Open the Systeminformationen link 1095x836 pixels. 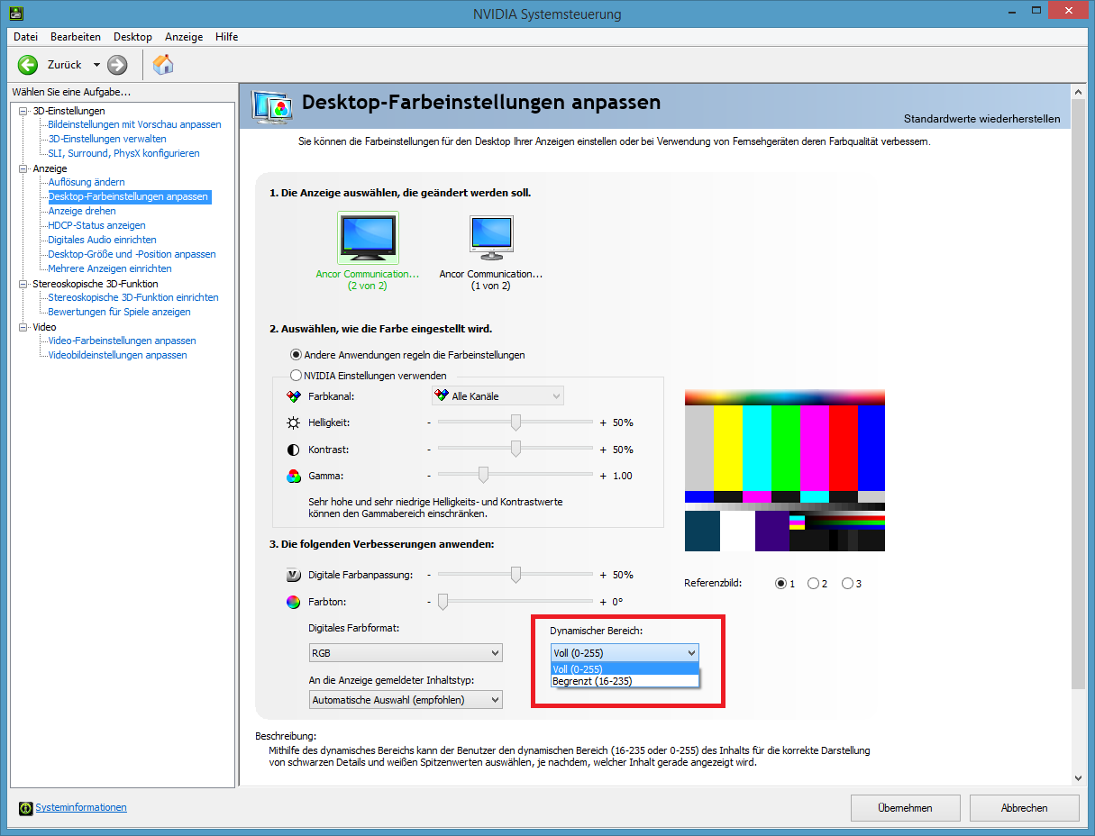[x=81, y=807]
